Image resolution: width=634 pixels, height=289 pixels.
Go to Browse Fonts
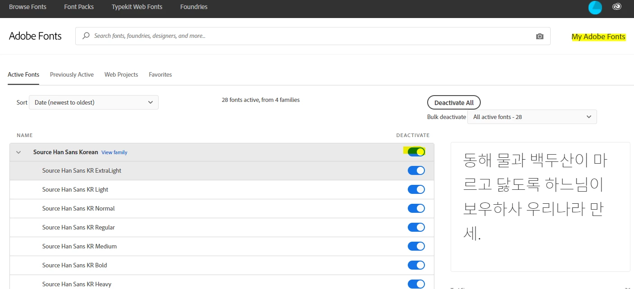point(27,7)
